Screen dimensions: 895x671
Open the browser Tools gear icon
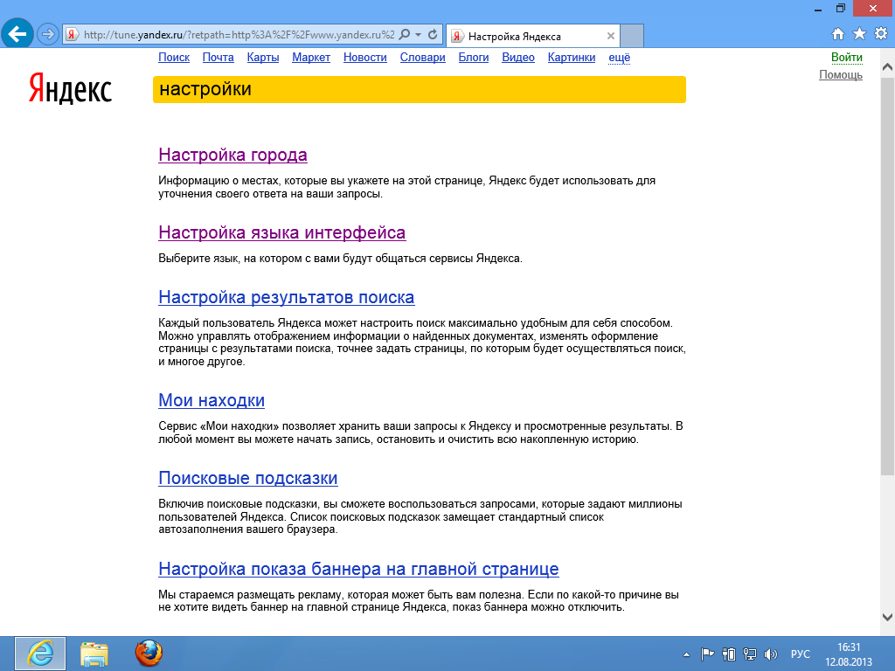click(881, 34)
